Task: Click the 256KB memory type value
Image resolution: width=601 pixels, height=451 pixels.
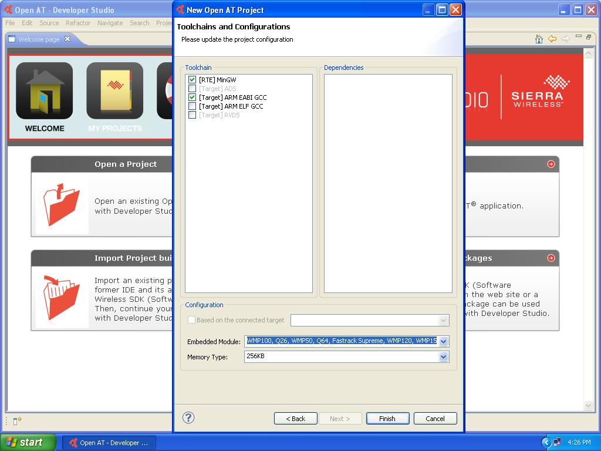Action: pyautogui.click(x=256, y=356)
